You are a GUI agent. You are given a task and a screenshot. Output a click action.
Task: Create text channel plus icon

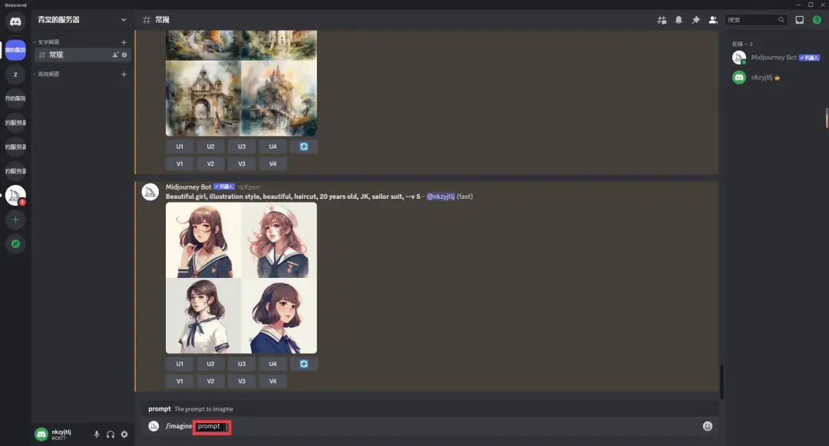[124, 42]
